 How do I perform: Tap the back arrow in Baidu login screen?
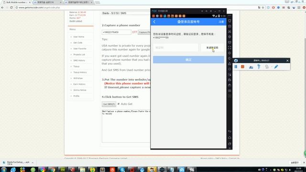point(154,21)
